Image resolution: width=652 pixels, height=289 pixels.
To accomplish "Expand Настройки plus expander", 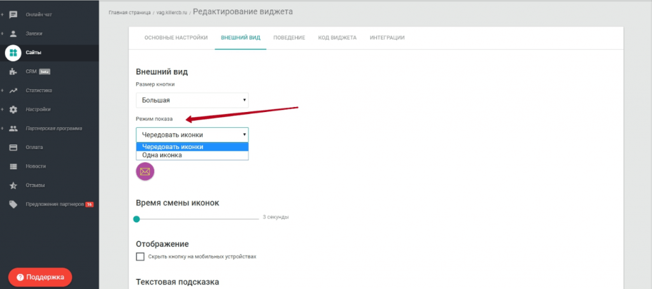I will pyautogui.click(x=2, y=109).
